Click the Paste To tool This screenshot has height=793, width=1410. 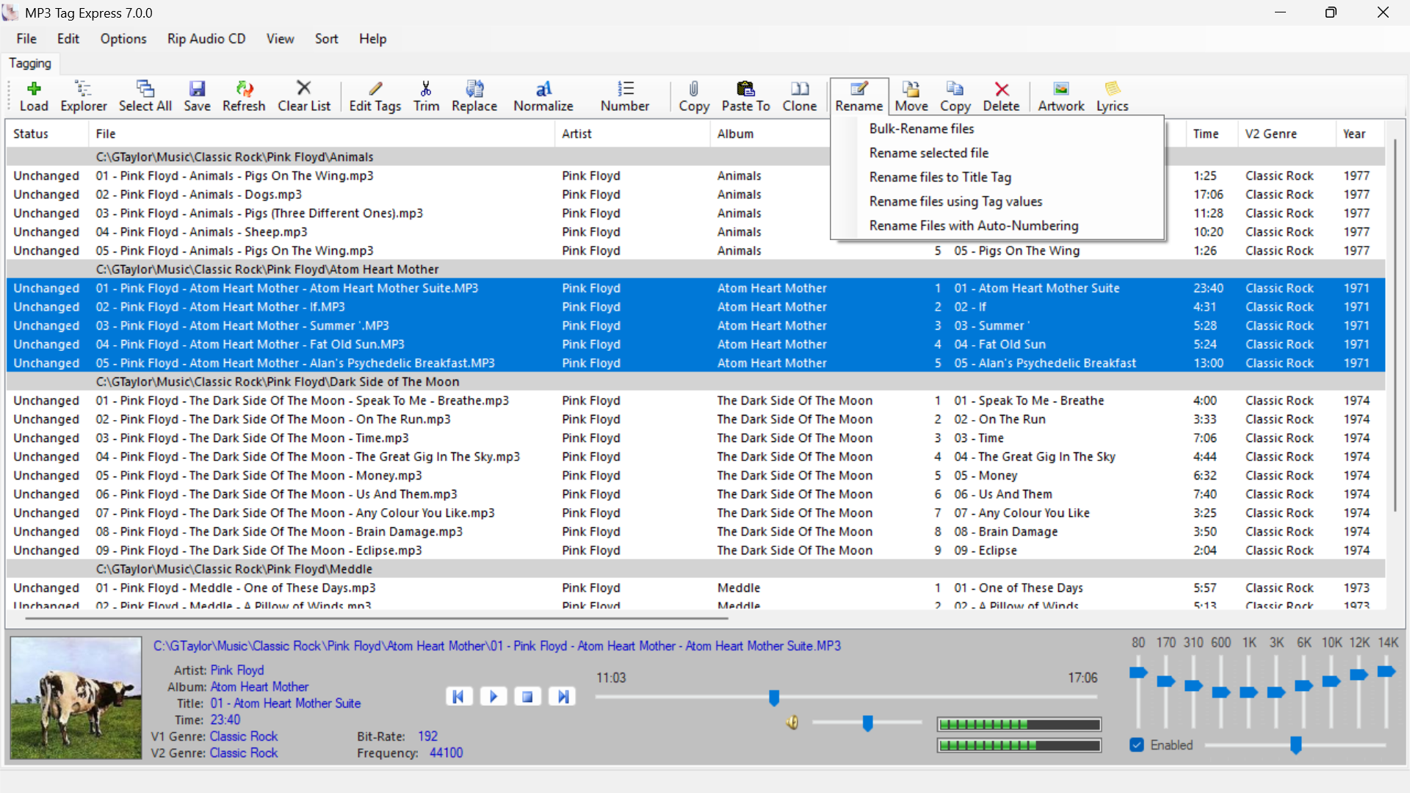(x=745, y=96)
